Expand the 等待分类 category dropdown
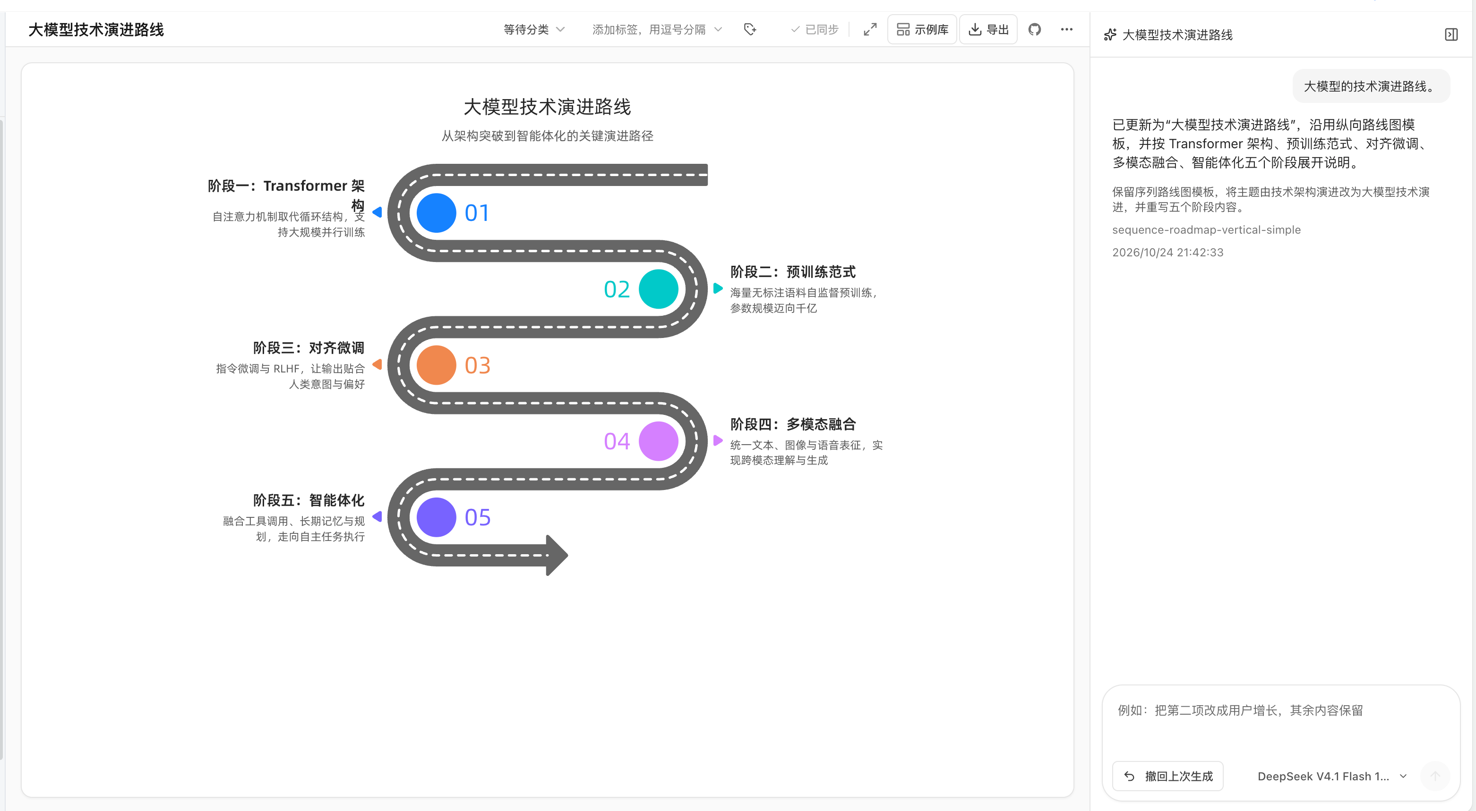This screenshot has width=1476, height=811. (534, 29)
